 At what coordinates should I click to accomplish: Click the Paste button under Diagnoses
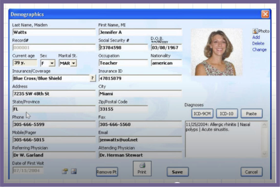(x=251, y=114)
